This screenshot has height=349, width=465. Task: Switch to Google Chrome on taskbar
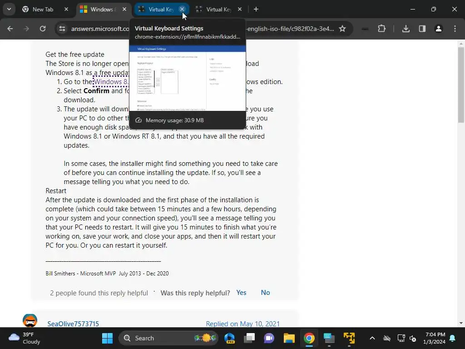coord(309,338)
